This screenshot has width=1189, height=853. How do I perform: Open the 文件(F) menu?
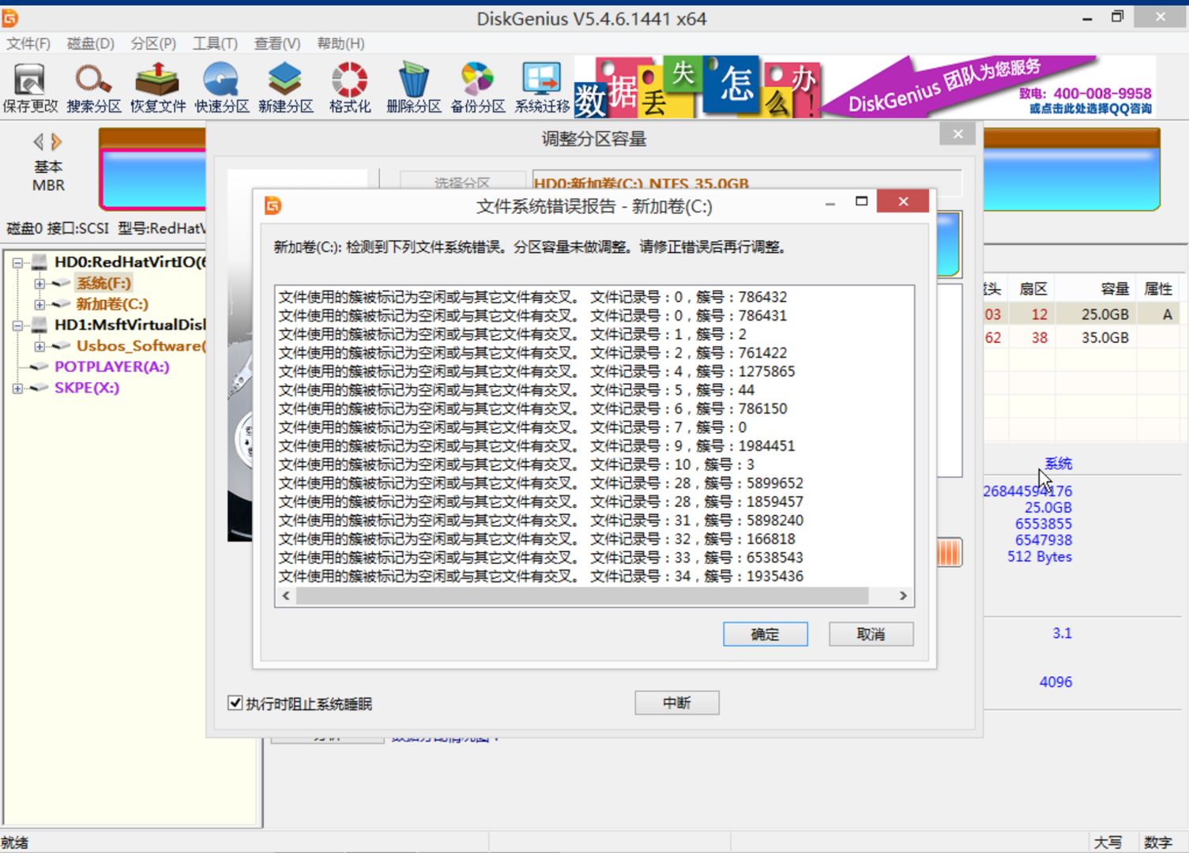[28, 43]
